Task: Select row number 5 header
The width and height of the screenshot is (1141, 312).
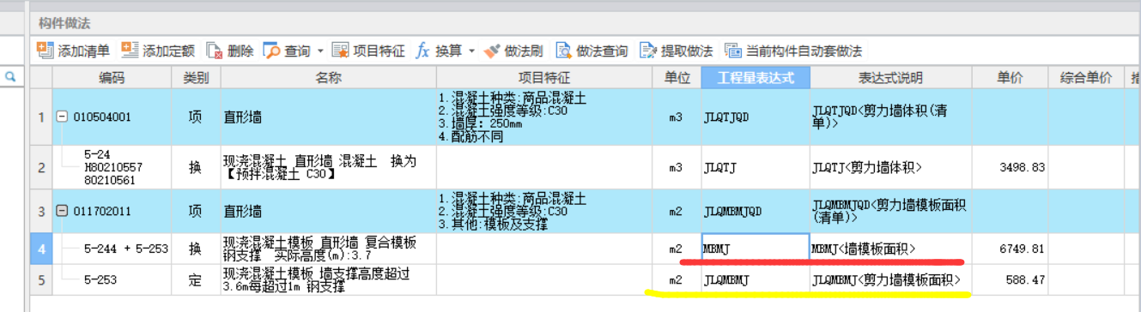Action: (x=41, y=279)
